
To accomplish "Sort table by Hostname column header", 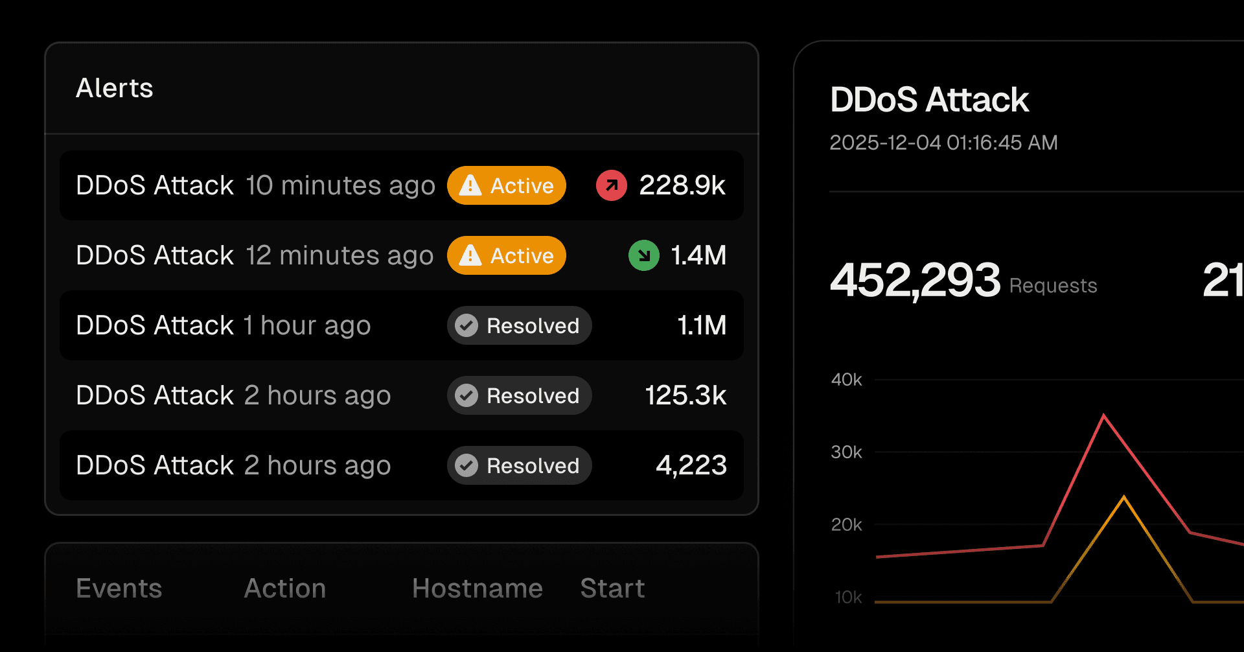I will [x=478, y=588].
